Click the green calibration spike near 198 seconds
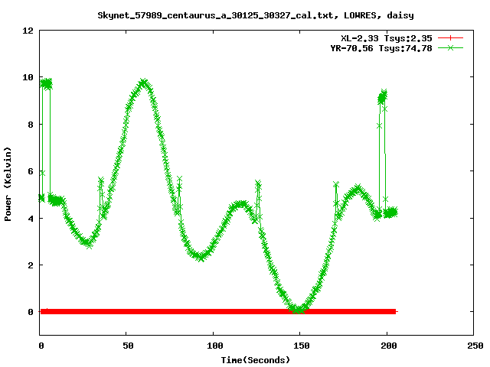Viewport: 490px width, 367px height. 383,97
